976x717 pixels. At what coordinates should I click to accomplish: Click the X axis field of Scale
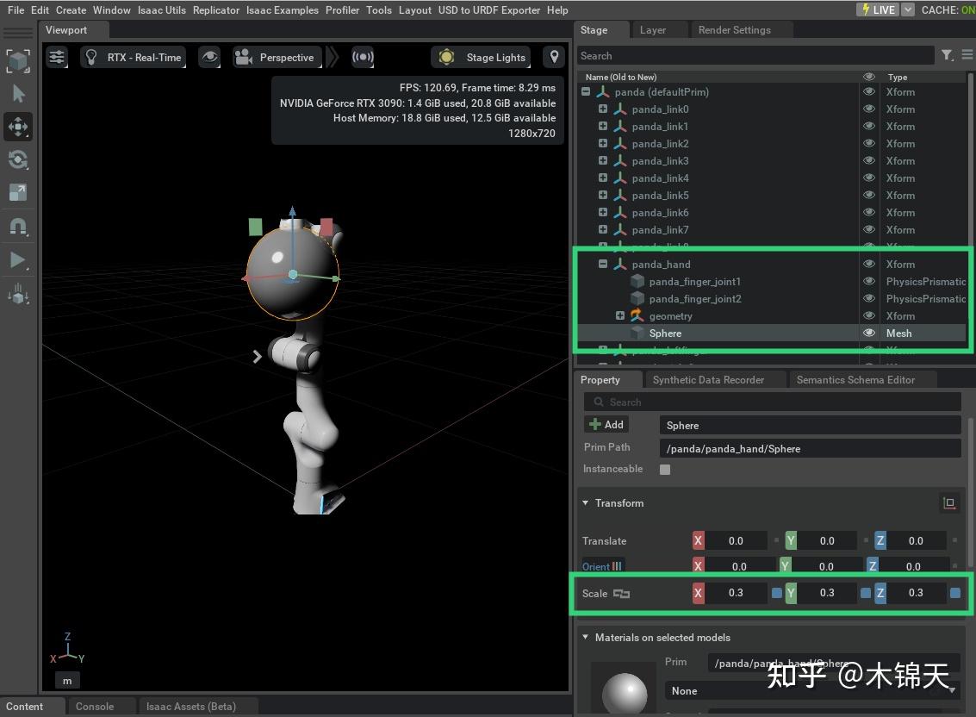(739, 593)
